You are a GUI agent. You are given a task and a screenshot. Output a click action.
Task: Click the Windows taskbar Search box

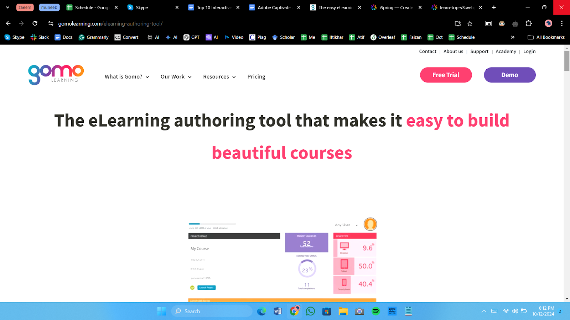point(212,311)
